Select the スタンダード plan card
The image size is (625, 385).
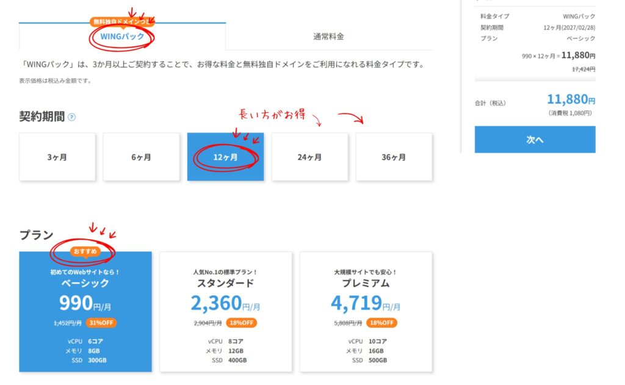point(225,311)
